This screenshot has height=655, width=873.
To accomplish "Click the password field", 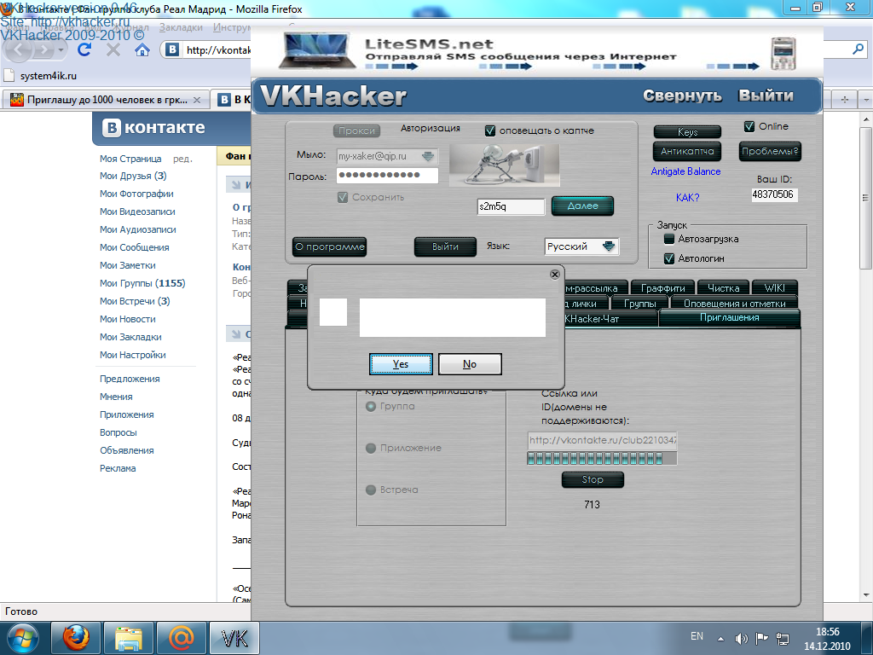I will [387, 176].
